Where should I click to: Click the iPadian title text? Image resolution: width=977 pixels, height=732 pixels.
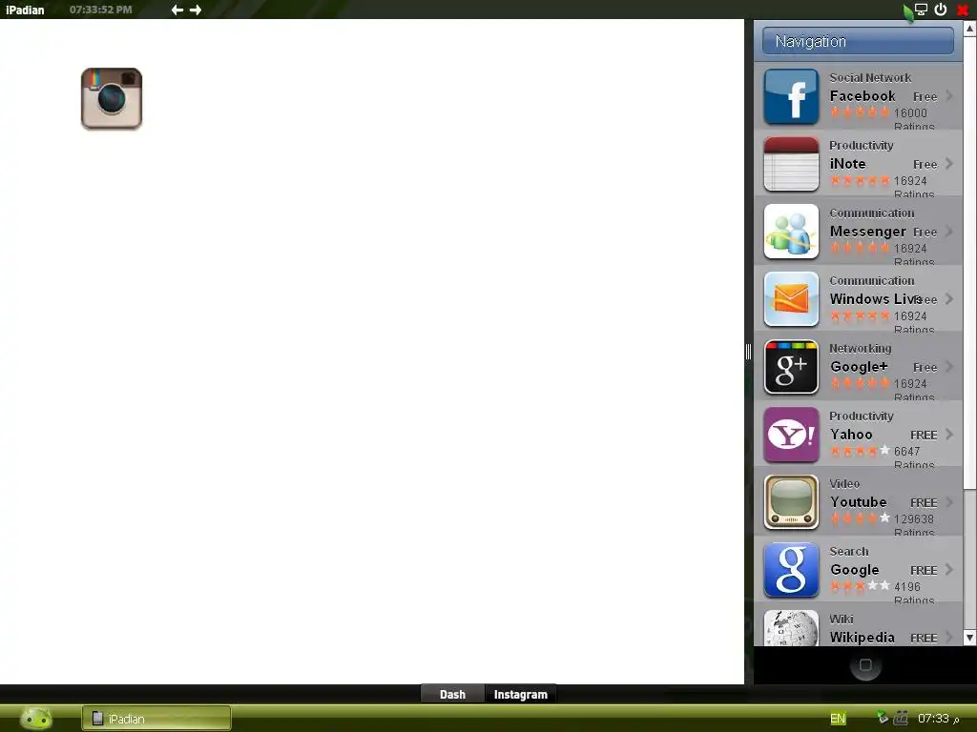(25, 10)
